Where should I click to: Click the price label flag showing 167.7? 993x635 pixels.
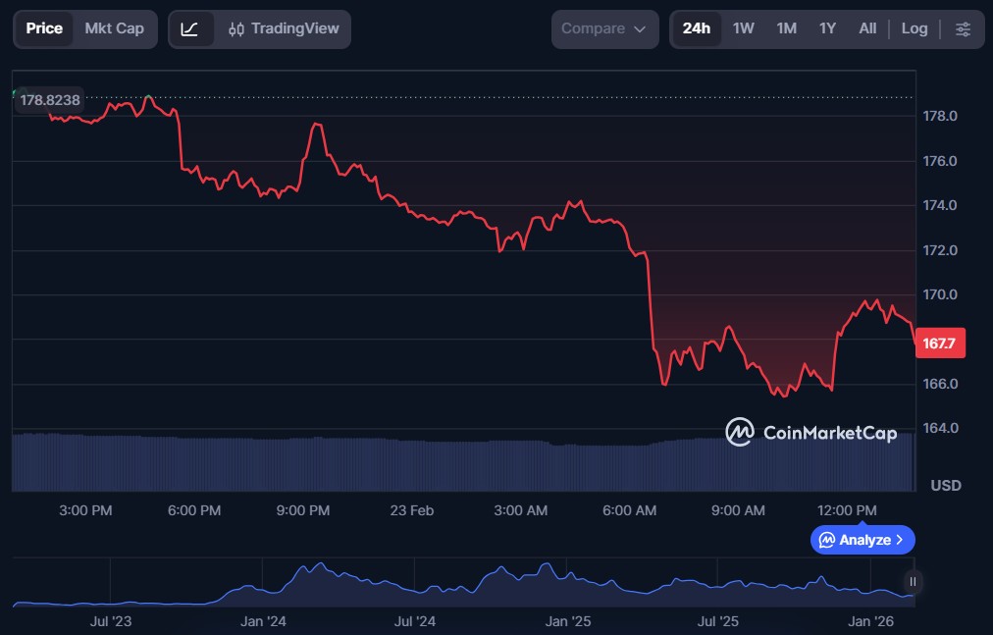pos(940,343)
